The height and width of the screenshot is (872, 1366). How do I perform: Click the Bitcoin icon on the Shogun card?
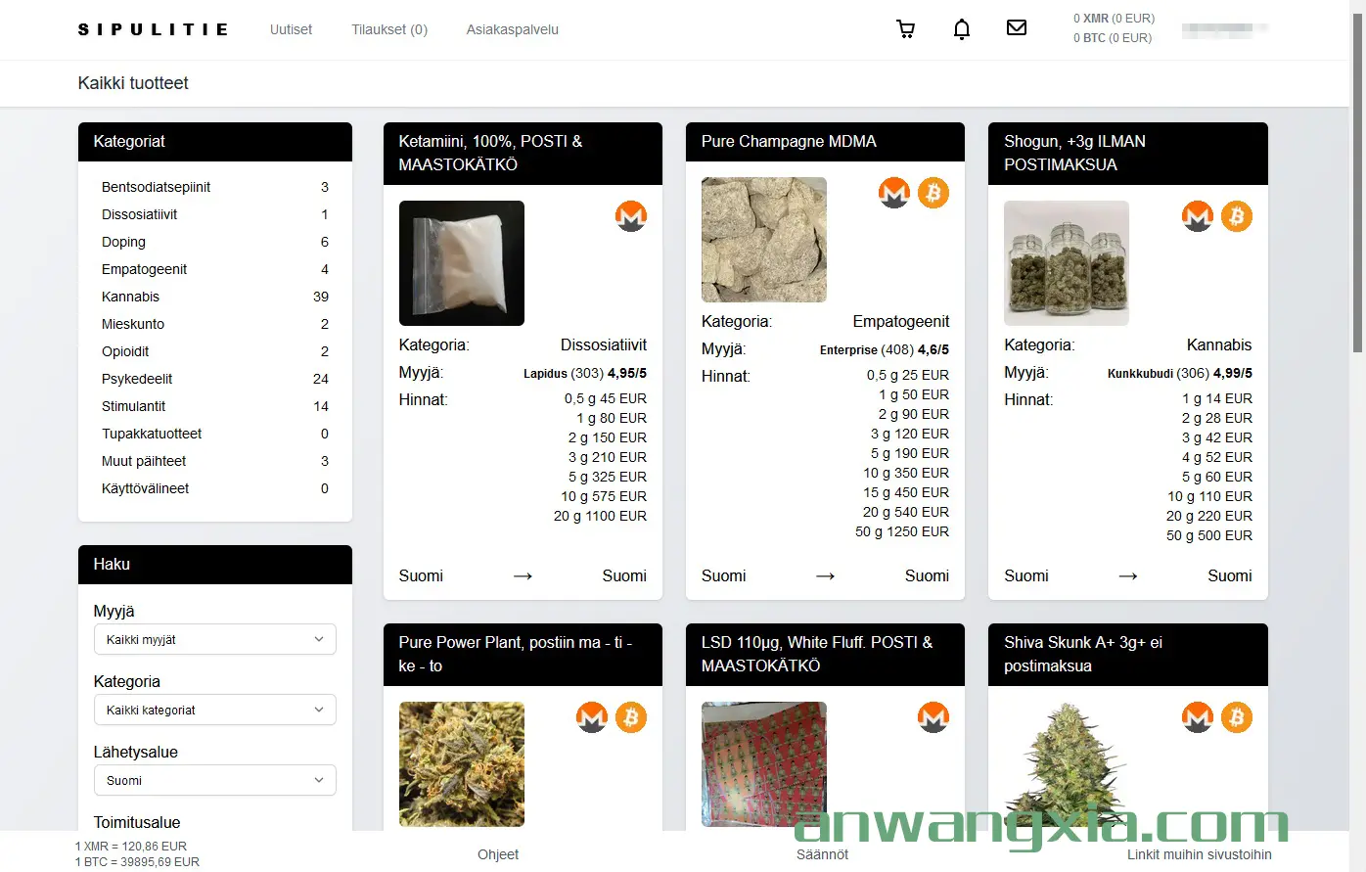coord(1237,216)
